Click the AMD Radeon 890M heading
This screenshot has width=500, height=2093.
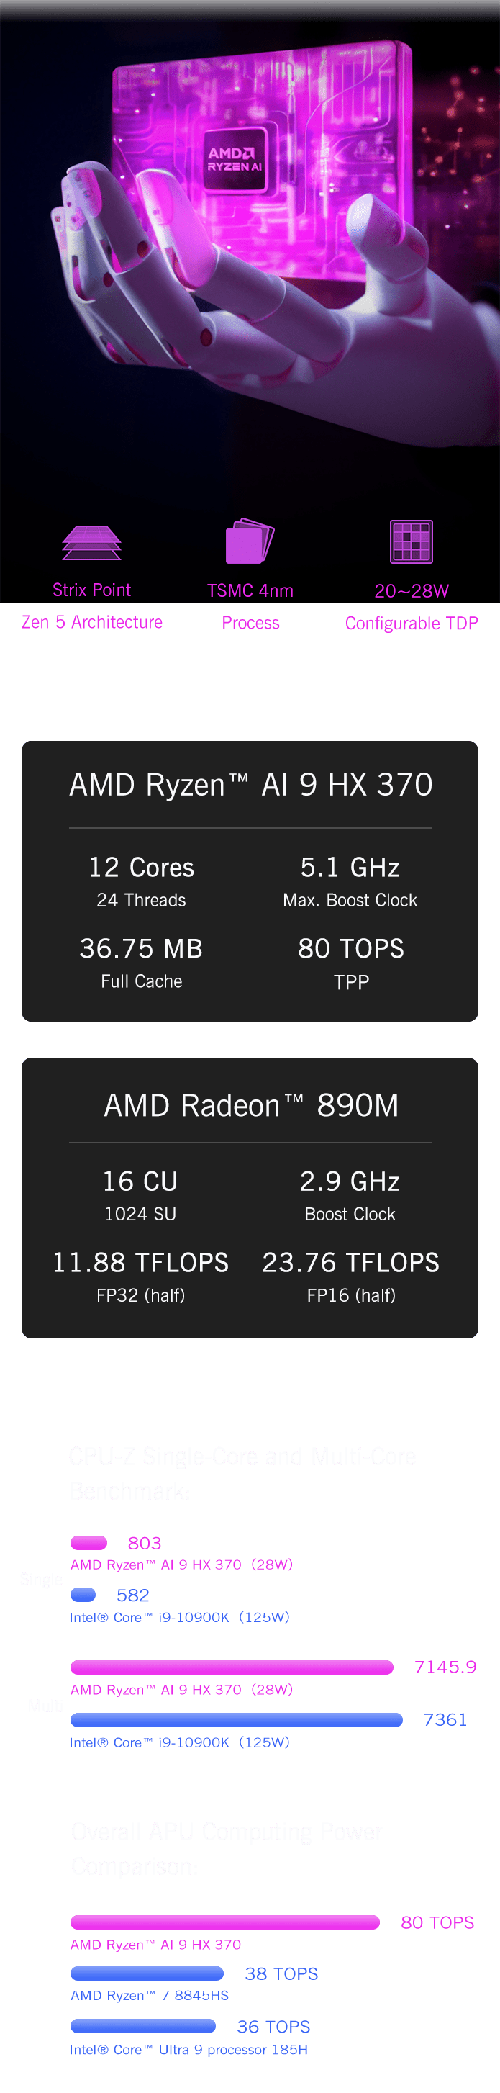coord(251,1106)
